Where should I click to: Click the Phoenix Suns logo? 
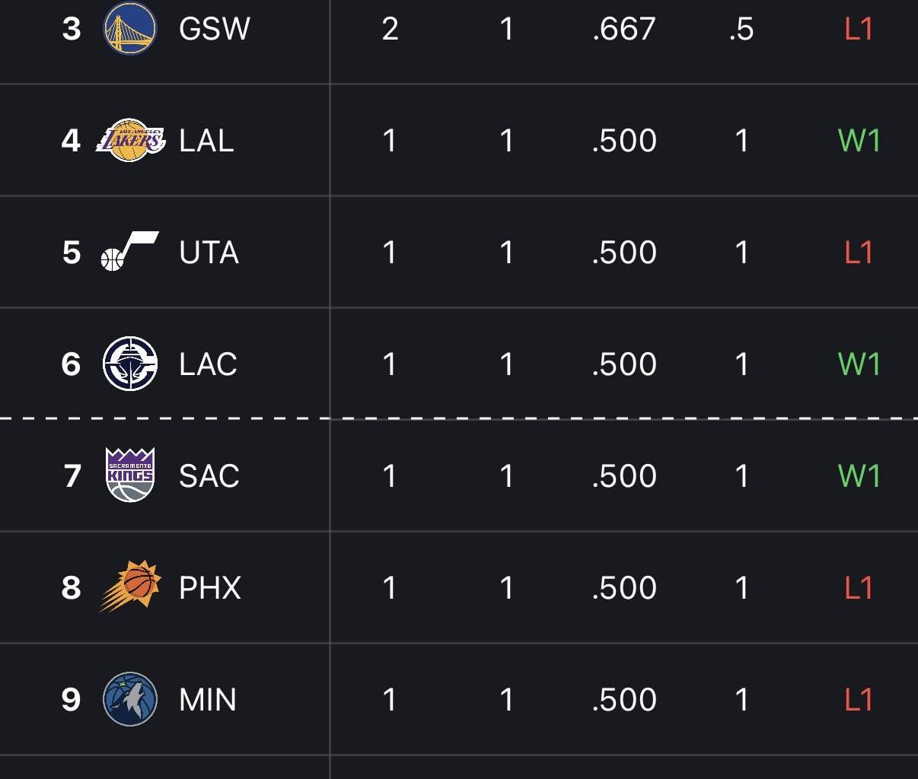pos(131,587)
